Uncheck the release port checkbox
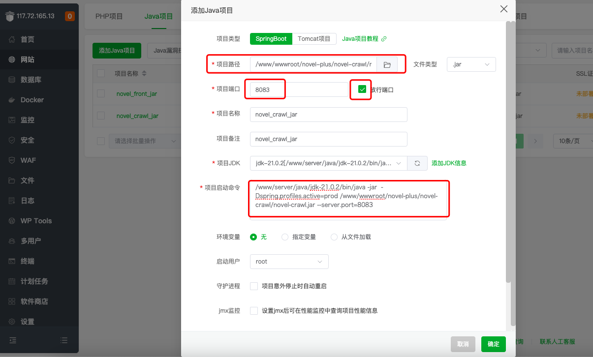 tap(362, 89)
